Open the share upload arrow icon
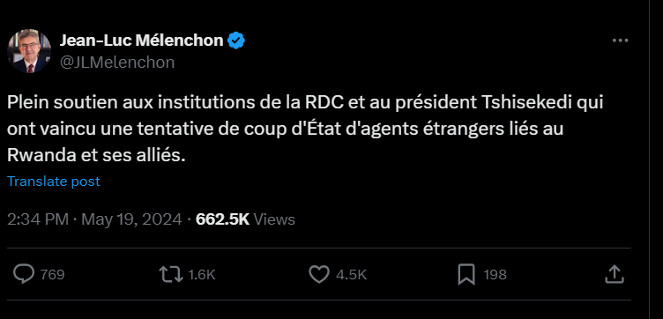 [x=615, y=274]
